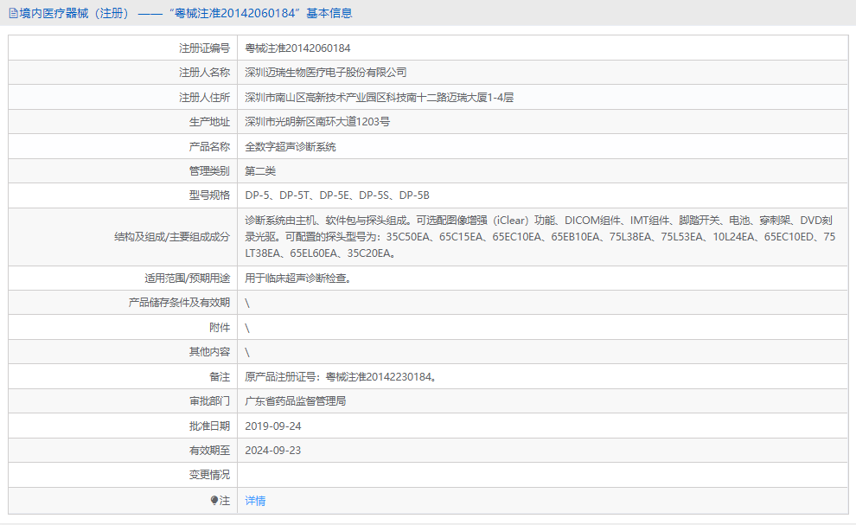Click the document icon before 境内医疗器械 title
Image resolution: width=856 pixels, height=525 pixels.
[13, 13]
